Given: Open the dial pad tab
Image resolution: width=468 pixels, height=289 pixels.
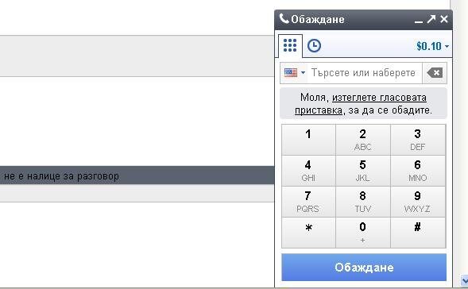Looking at the screenshot, I should pos(290,45).
